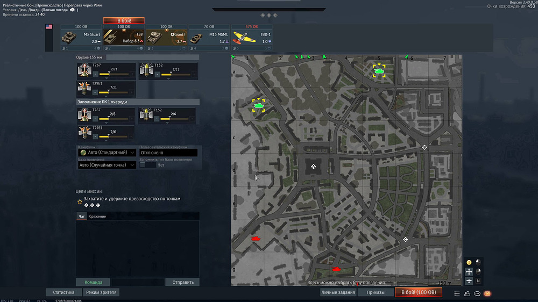Open the mail envelope icon
The image size is (538, 302).
[x=487, y=293]
